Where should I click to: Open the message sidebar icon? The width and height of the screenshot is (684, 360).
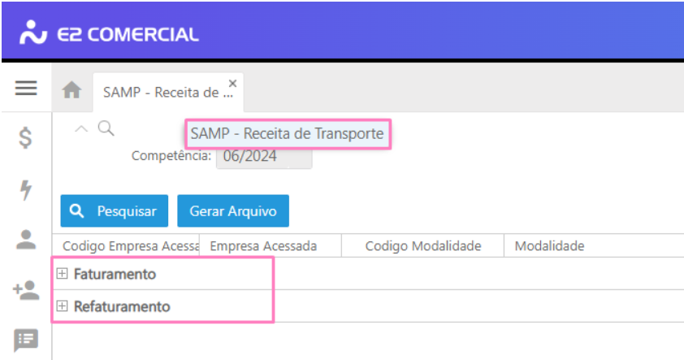[x=26, y=340]
